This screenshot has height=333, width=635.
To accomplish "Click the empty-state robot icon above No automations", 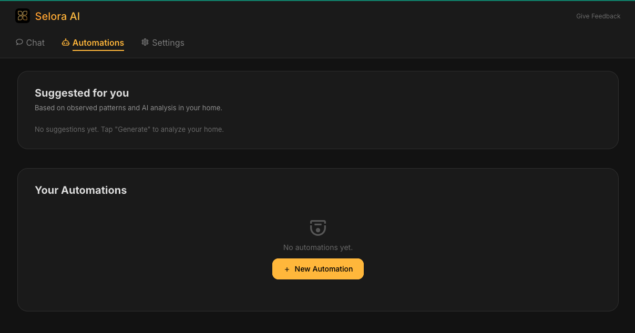I will click(318, 227).
